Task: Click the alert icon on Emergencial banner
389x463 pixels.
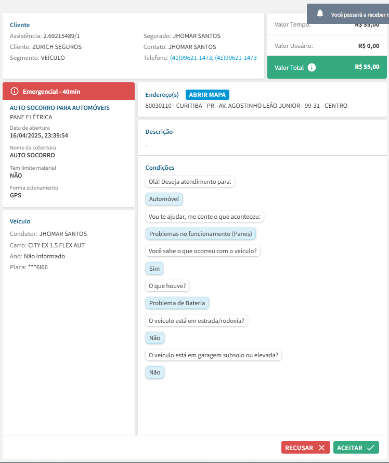Action: click(15, 91)
